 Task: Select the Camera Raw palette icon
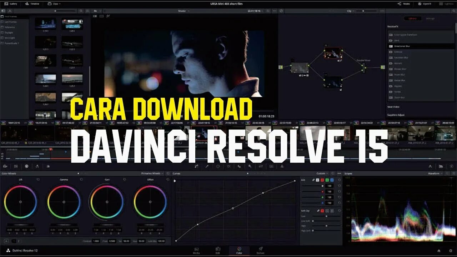pos(5,166)
